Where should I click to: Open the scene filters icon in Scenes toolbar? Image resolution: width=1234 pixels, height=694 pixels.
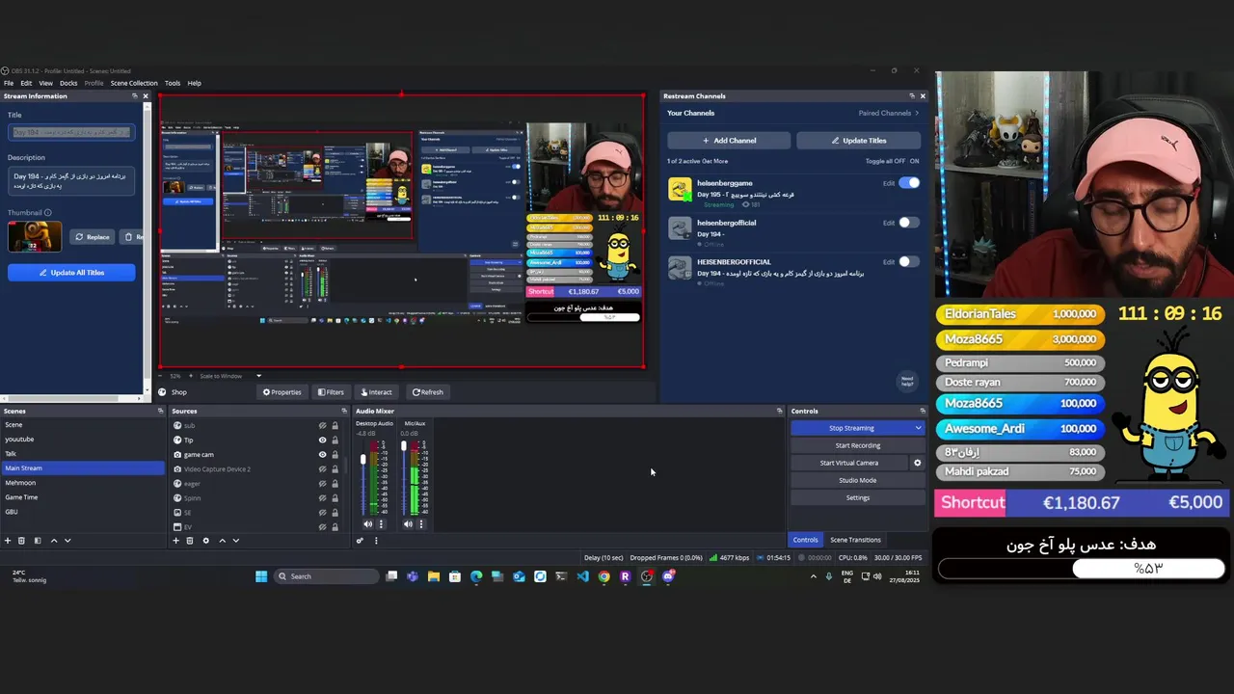38,541
